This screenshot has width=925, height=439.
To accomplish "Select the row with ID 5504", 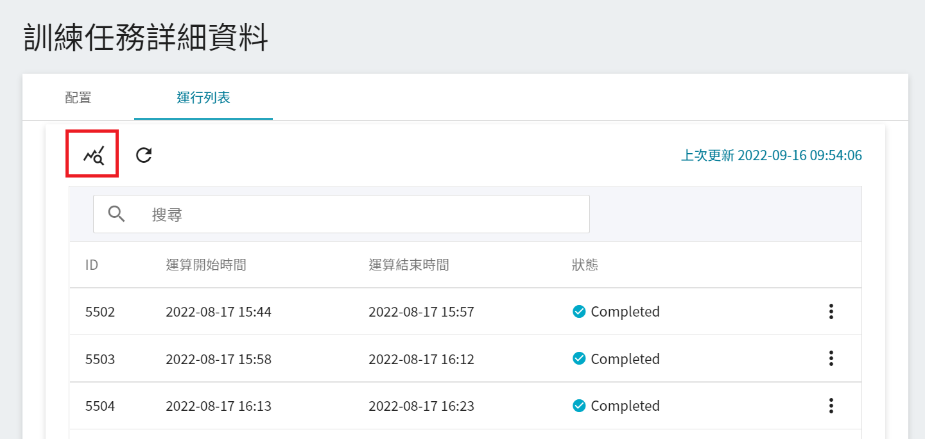I will coord(100,406).
